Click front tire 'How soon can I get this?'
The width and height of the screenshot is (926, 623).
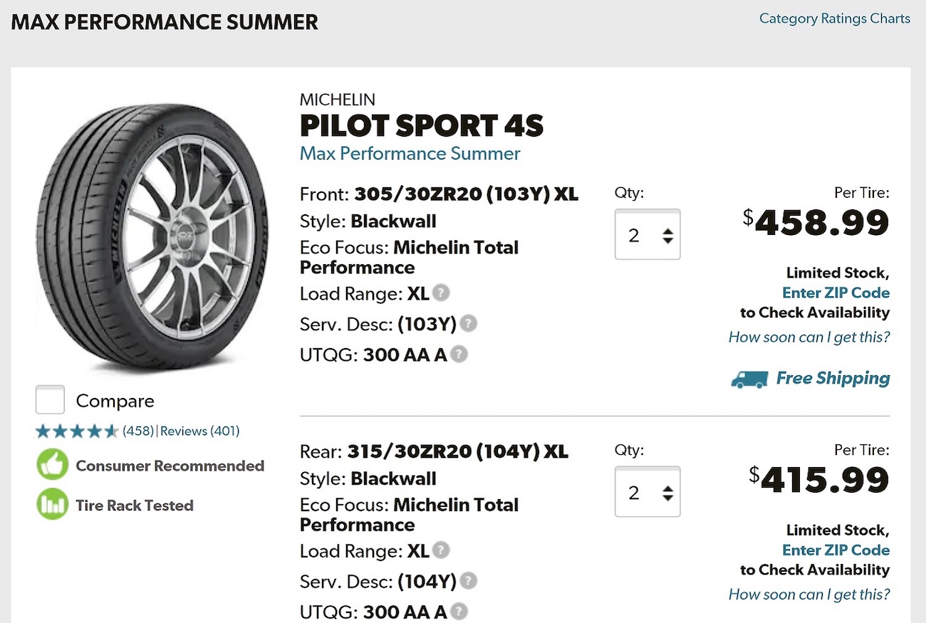pos(808,337)
